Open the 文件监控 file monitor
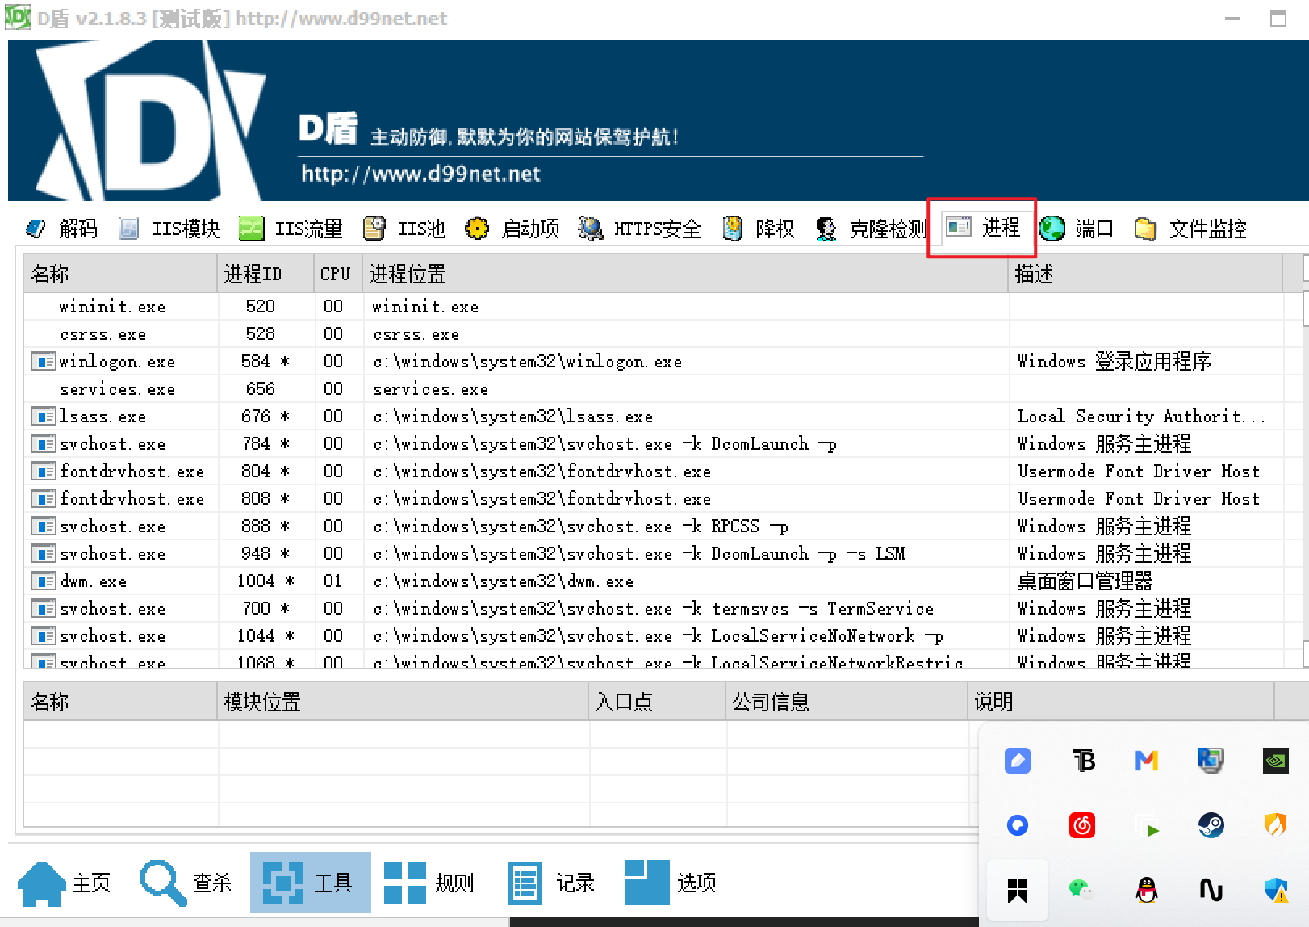The width and height of the screenshot is (1309, 927). tap(1190, 229)
